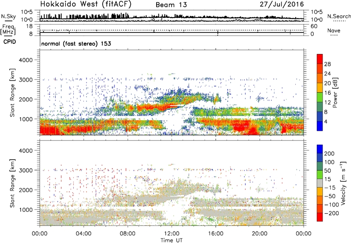Screen dimensions: 351x243
Task: Click the "28" power color bar label
Action: point(327,64)
